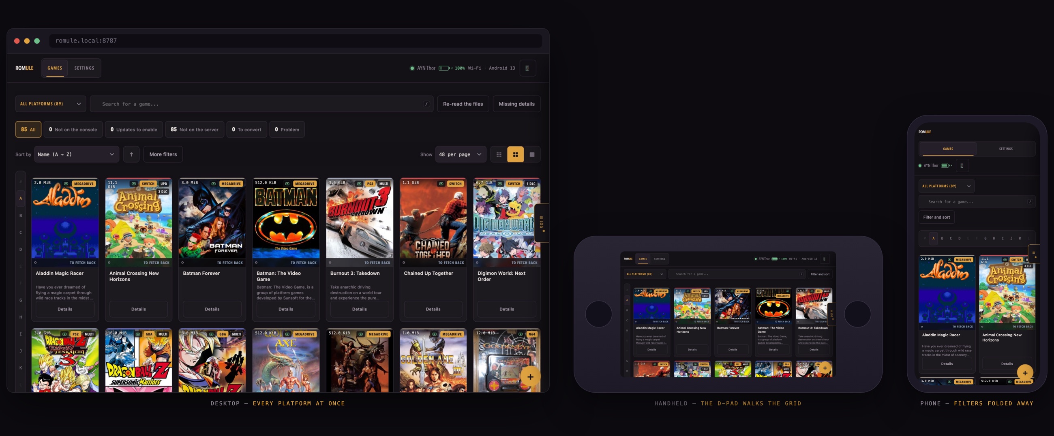
Task: Open ALL PLATFORMS (89) dropdown in desktop view
Action: coord(51,104)
